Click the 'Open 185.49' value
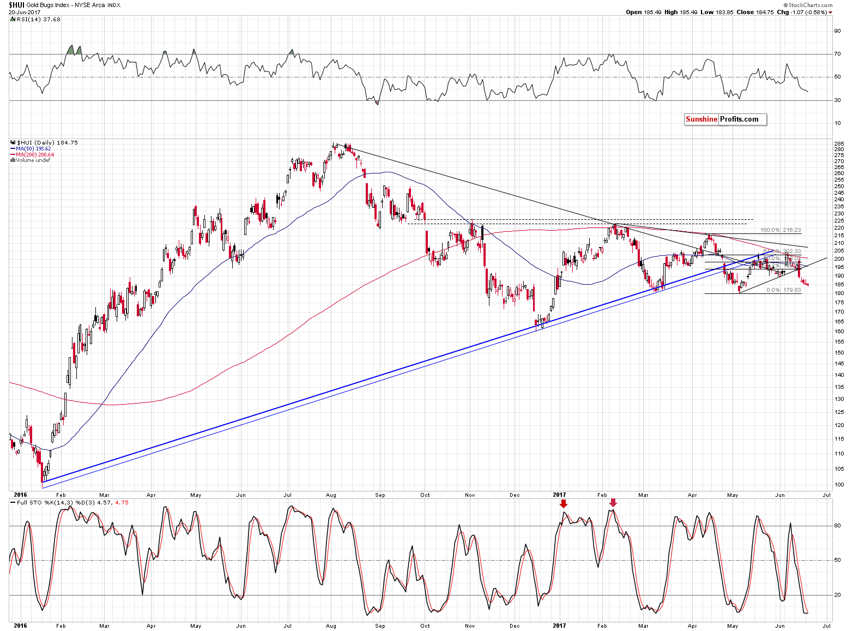 (x=643, y=12)
